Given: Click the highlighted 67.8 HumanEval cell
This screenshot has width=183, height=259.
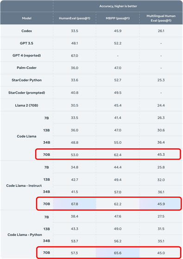Looking at the screenshot, I should tap(75, 204).
